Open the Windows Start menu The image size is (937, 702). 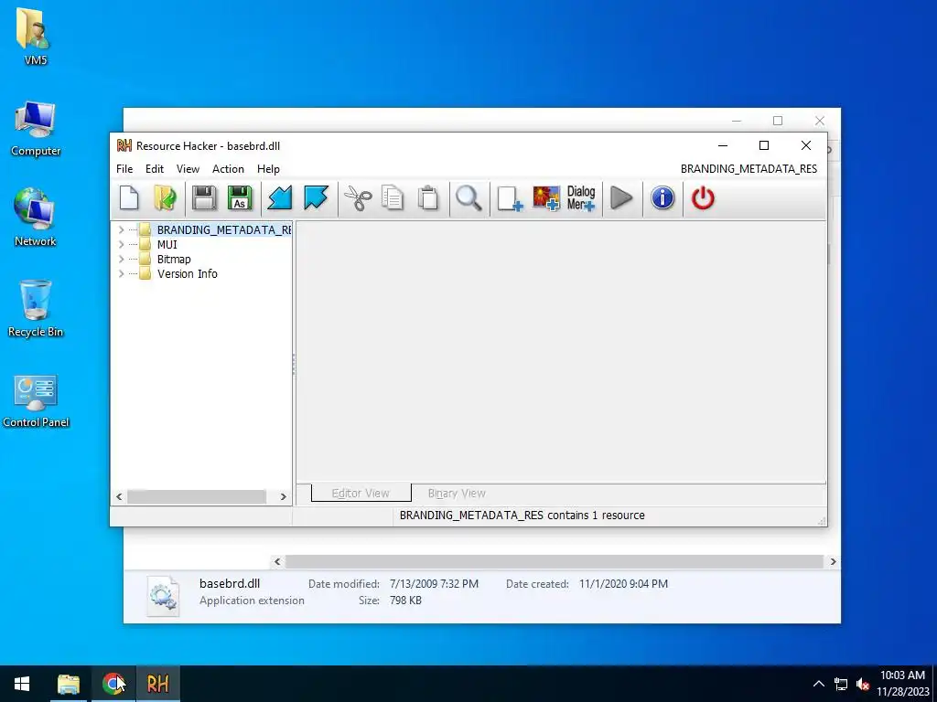pyautogui.click(x=22, y=684)
